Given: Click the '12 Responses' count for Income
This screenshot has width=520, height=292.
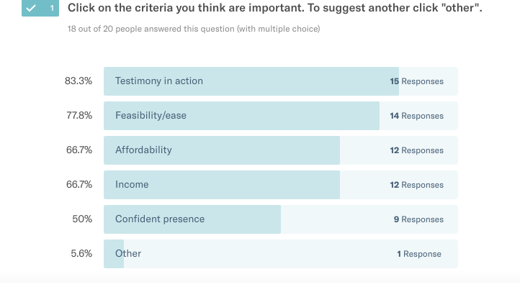Looking at the screenshot, I should (x=417, y=185).
